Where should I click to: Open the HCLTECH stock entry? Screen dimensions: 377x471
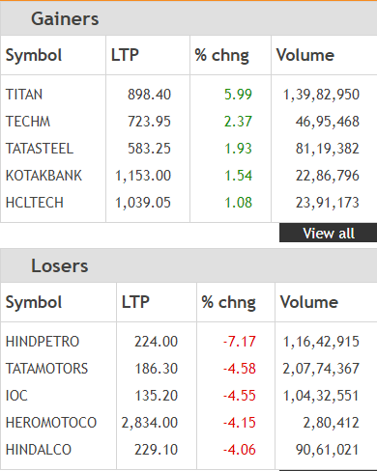pos(35,203)
